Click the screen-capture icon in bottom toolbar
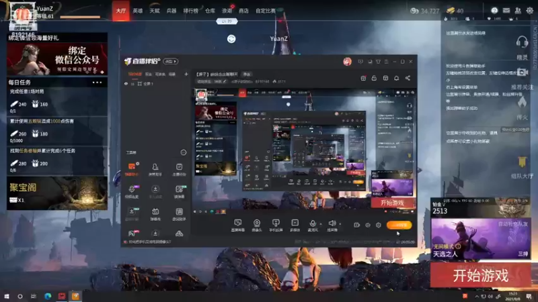 click(238, 223)
